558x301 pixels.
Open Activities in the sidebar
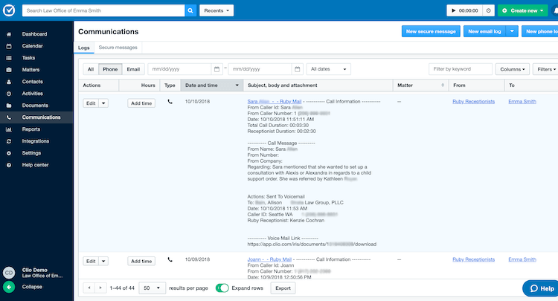[x=32, y=94]
